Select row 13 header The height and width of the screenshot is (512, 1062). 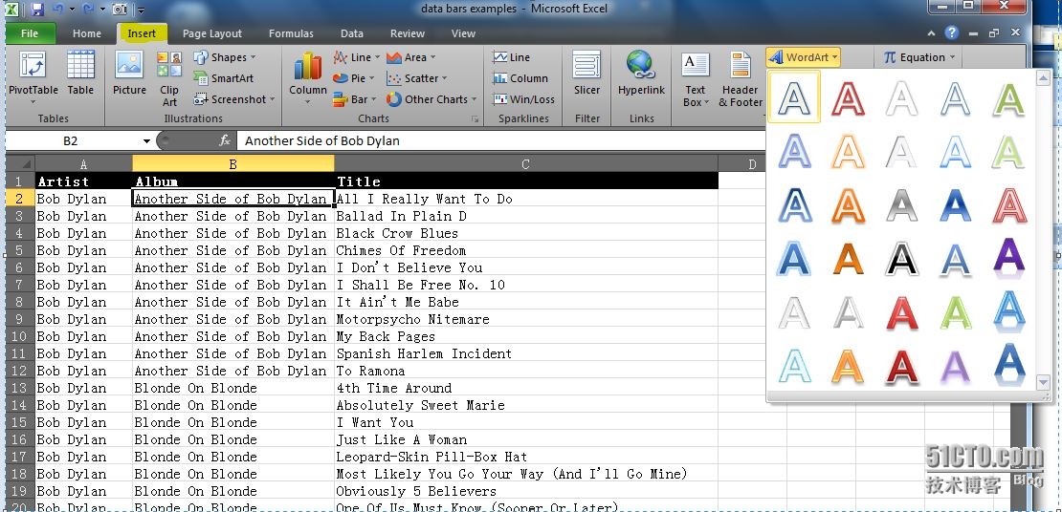click(x=20, y=388)
